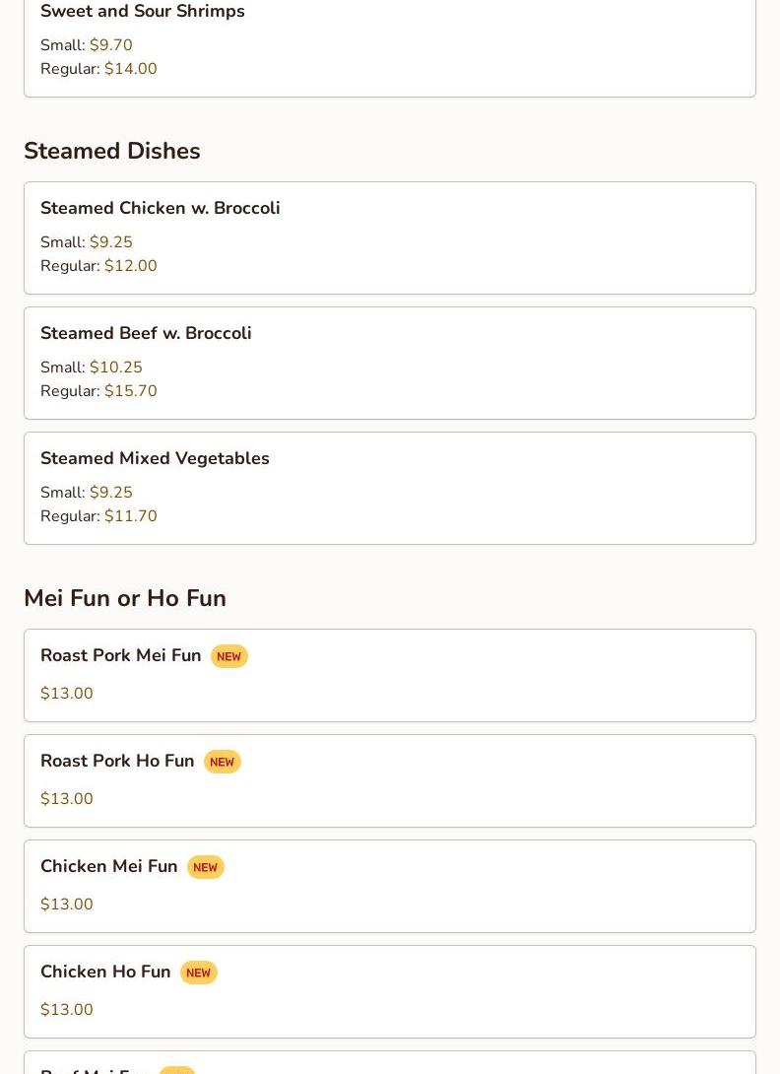Image resolution: width=780 pixels, height=1074 pixels.
Task: Pick Regular $15.70 for Steamed Beef w. Broccoli
Action: 98,391
